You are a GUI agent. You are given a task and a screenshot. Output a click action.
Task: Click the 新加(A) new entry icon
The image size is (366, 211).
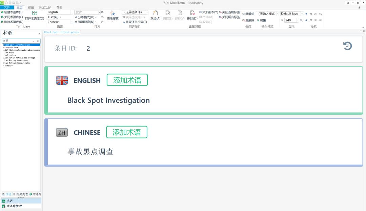(156, 15)
